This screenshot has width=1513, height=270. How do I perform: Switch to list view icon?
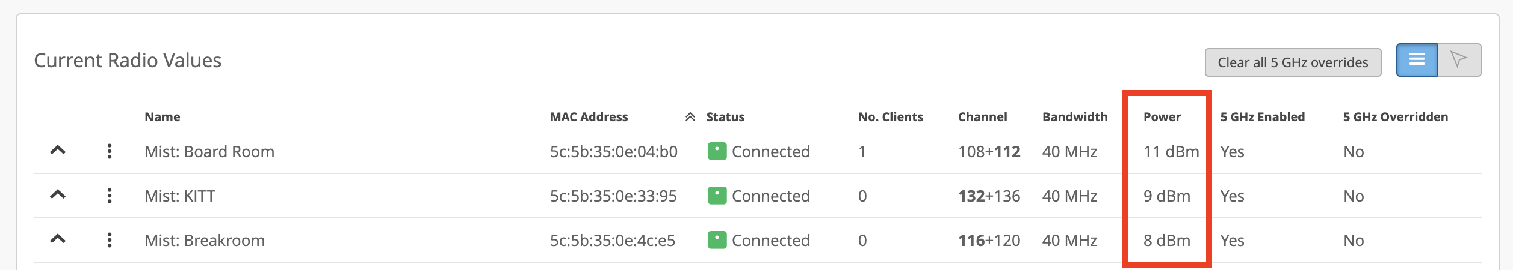point(1417,60)
